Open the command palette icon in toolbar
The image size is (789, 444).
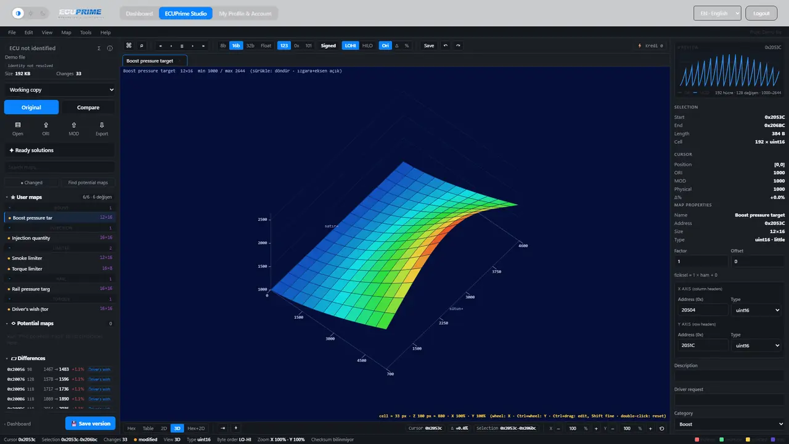coord(129,46)
